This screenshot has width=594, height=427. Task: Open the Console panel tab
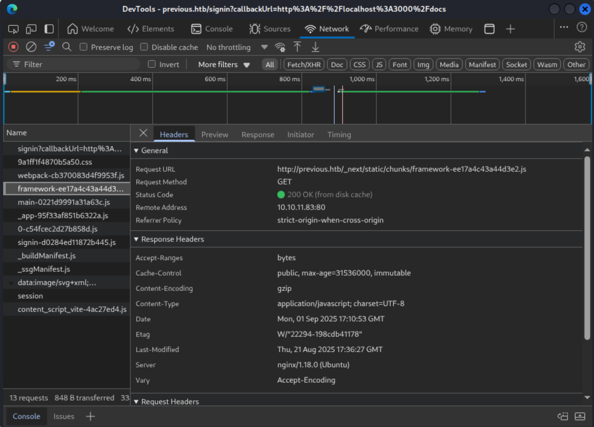click(212, 29)
